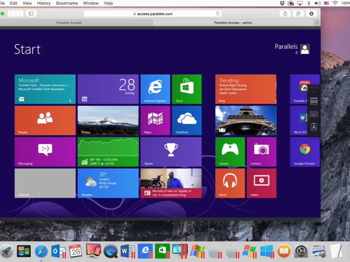This screenshot has width=350, height=262.
Task: Open Launchpad from the Dock
Action: pyautogui.click(x=6, y=252)
